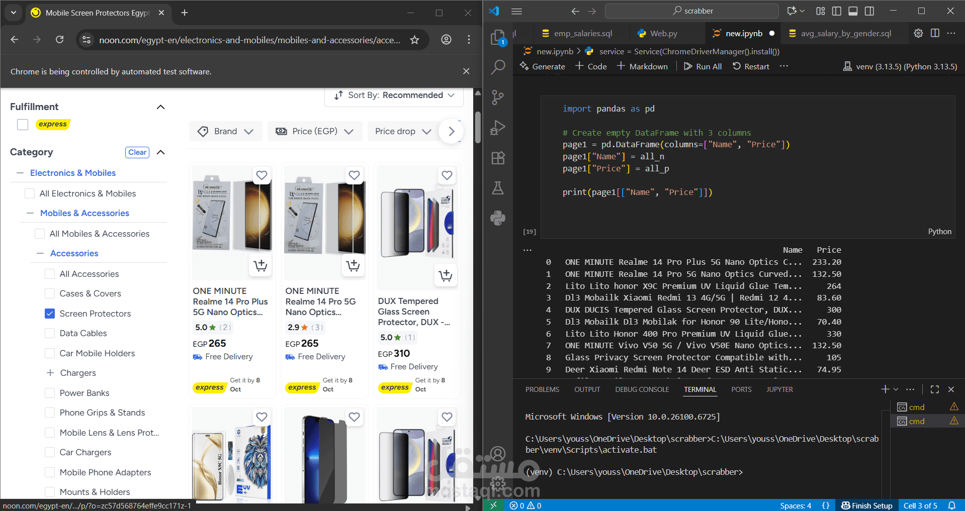
Task: Check All Mobiles & Accessories
Action: click(40, 234)
